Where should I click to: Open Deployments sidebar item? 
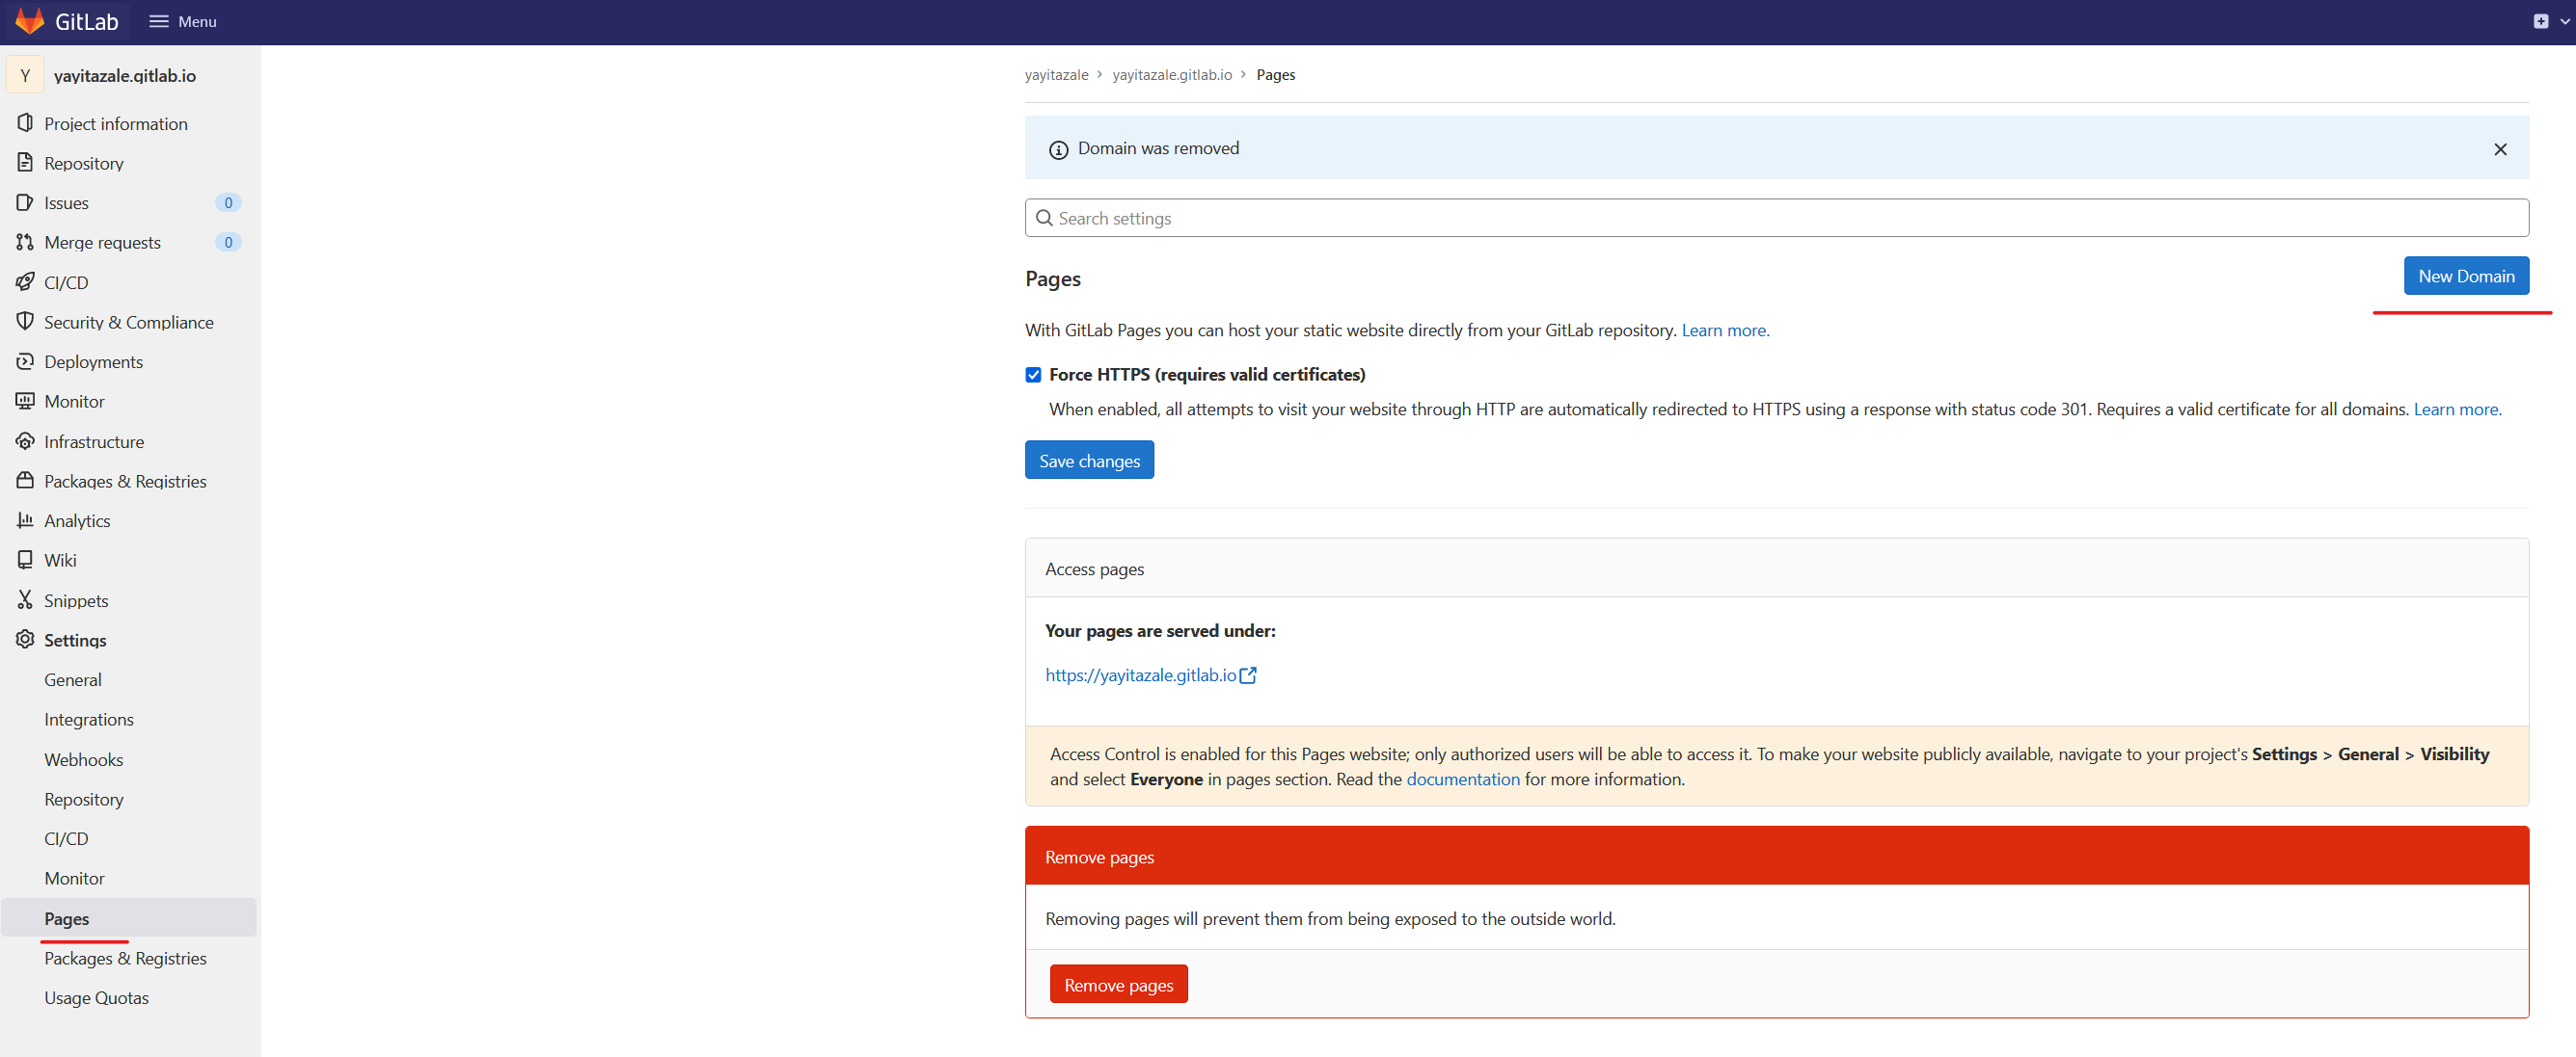tap(129, 360)
